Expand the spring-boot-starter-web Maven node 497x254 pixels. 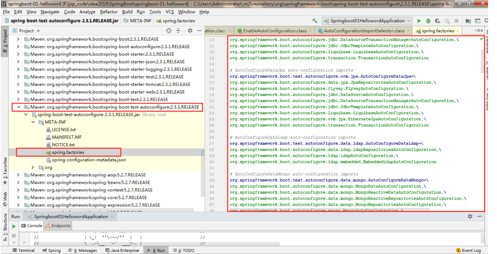coord(18,92)
